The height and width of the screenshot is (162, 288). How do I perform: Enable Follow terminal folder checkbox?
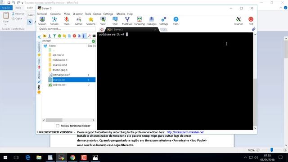58,126
